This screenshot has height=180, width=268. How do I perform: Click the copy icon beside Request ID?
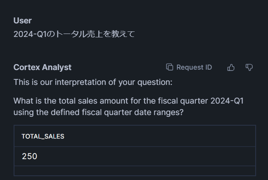pyautogui.click(x=170, y=67)
